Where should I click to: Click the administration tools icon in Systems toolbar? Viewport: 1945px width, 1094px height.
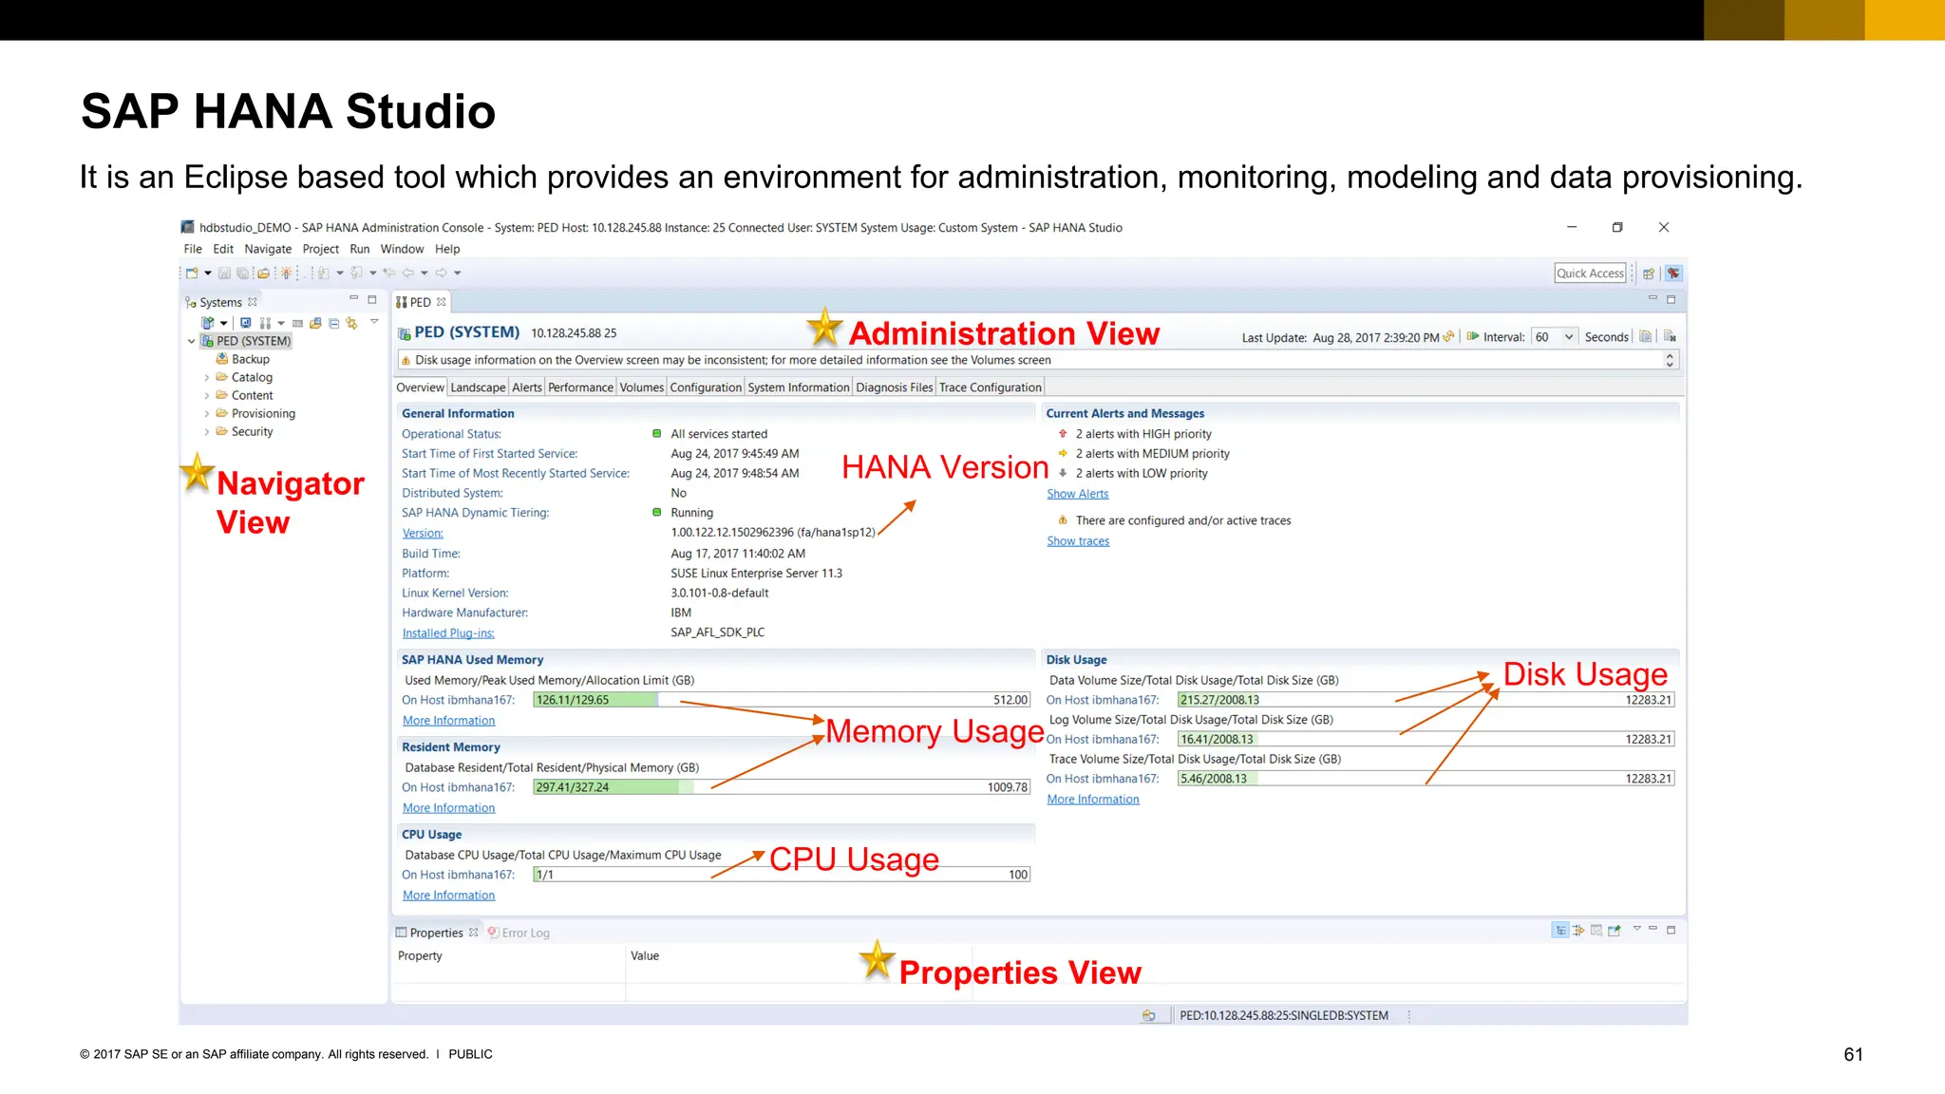(x=265, y=323)
